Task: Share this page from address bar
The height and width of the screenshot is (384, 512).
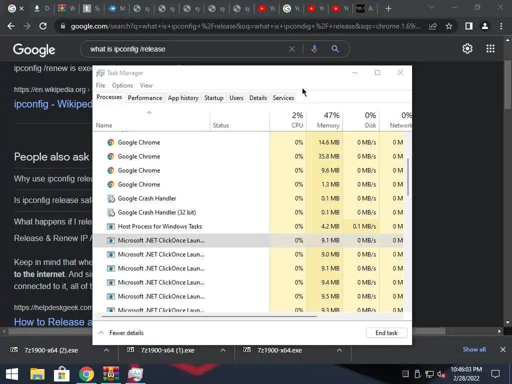Action: 433,26
